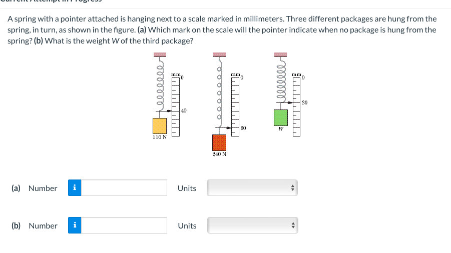Image resolution: width=451 pixels, height=253 pixels.
Task: Click the red 240 N package
Action: point(219,142)
